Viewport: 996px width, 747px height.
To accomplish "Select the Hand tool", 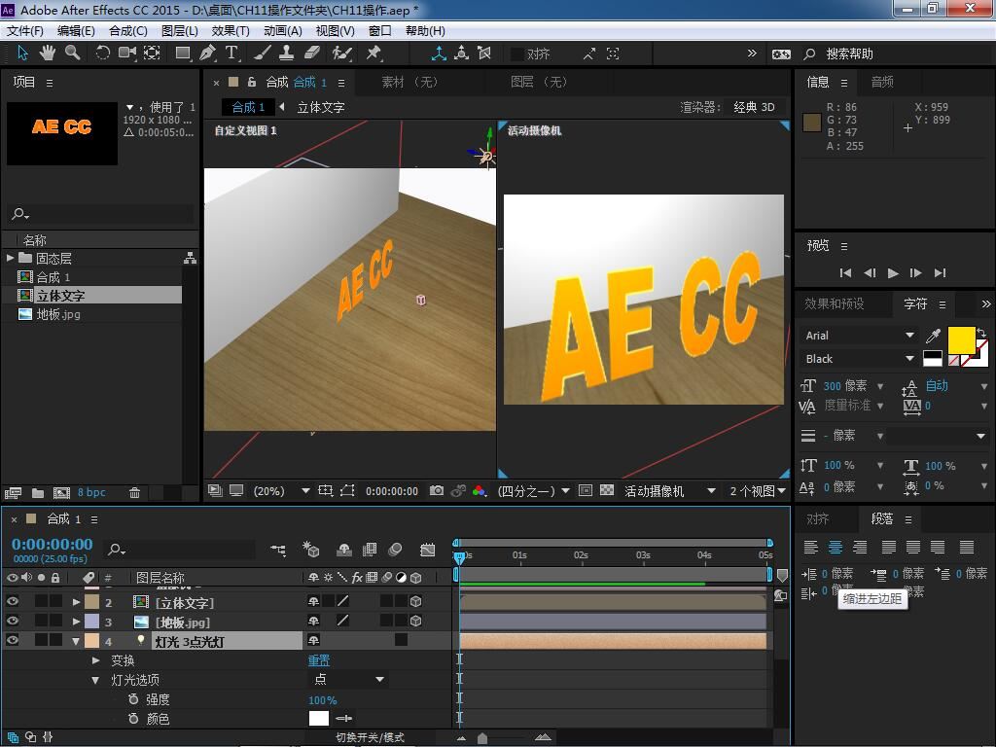I will pos(47,53).
